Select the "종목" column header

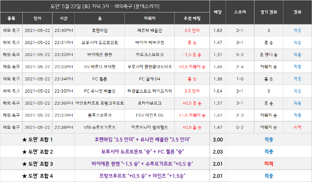click(x=11, y=19)
